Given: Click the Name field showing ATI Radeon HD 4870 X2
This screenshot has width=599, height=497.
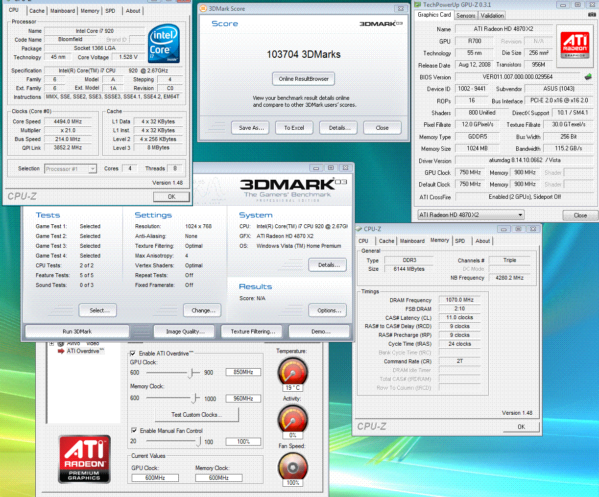Looking at the screenshot, I should point(503,29).
